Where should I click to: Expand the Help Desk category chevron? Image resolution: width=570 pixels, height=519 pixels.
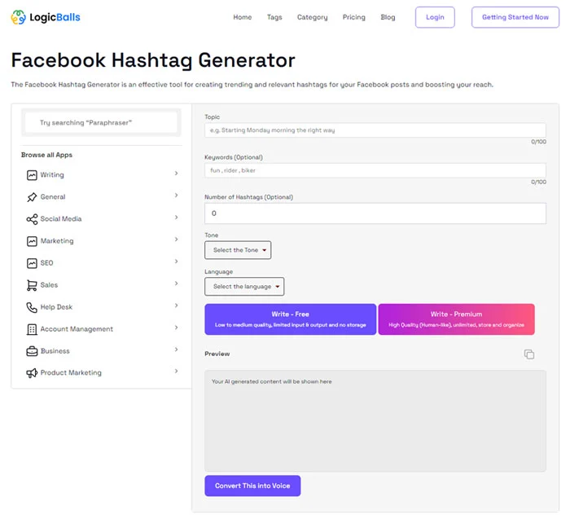coord(177,306)
